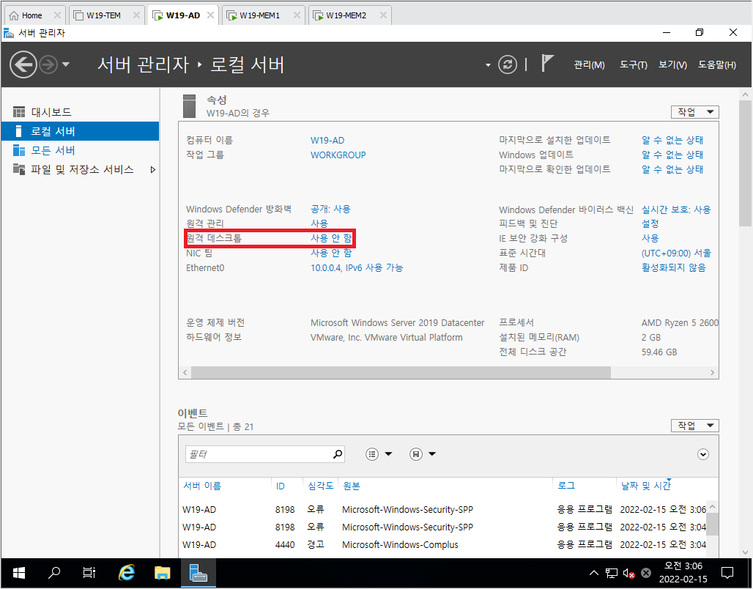The height and width of the screenshot is (589, 753).
Task: Click the muted volume tray icon
Action: coord(628,573)
